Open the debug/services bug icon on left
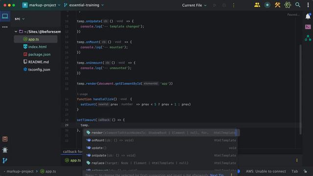Viewport: 313px width, 176px height. (5, 150)
